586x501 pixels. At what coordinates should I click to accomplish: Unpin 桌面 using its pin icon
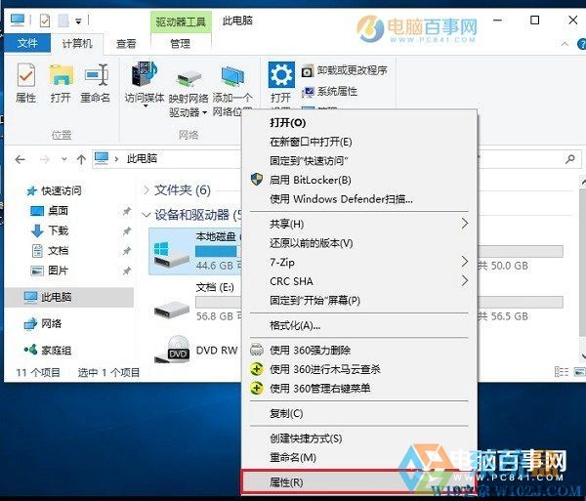pos(127,212)
